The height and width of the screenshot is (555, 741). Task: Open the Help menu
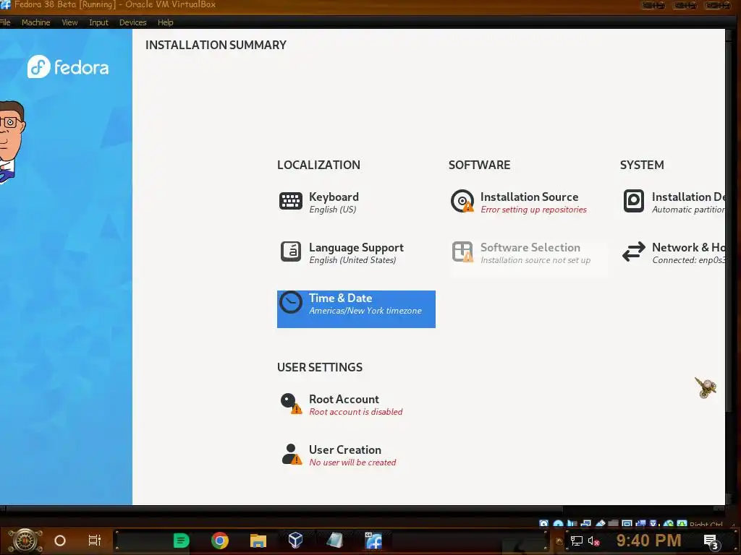(166, 22)
